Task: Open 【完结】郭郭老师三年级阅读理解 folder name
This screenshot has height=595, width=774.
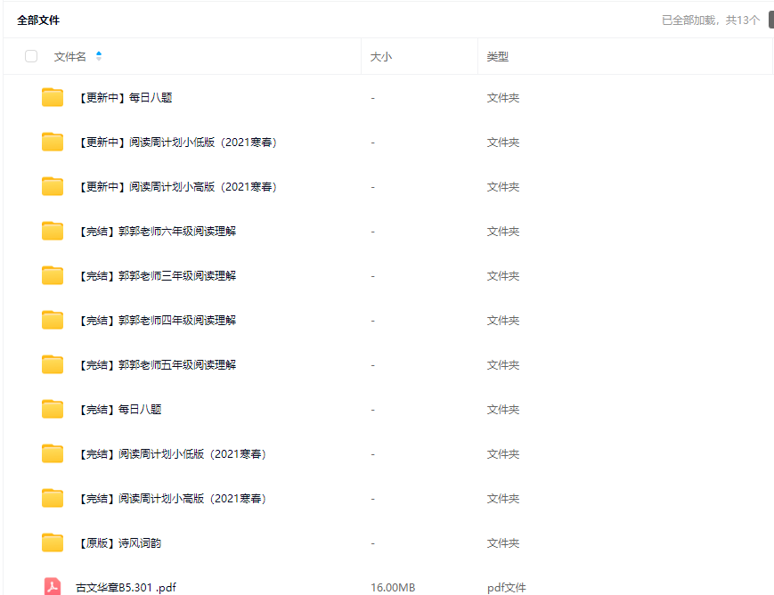Action: pyautogui.click(x=156, y=276)
